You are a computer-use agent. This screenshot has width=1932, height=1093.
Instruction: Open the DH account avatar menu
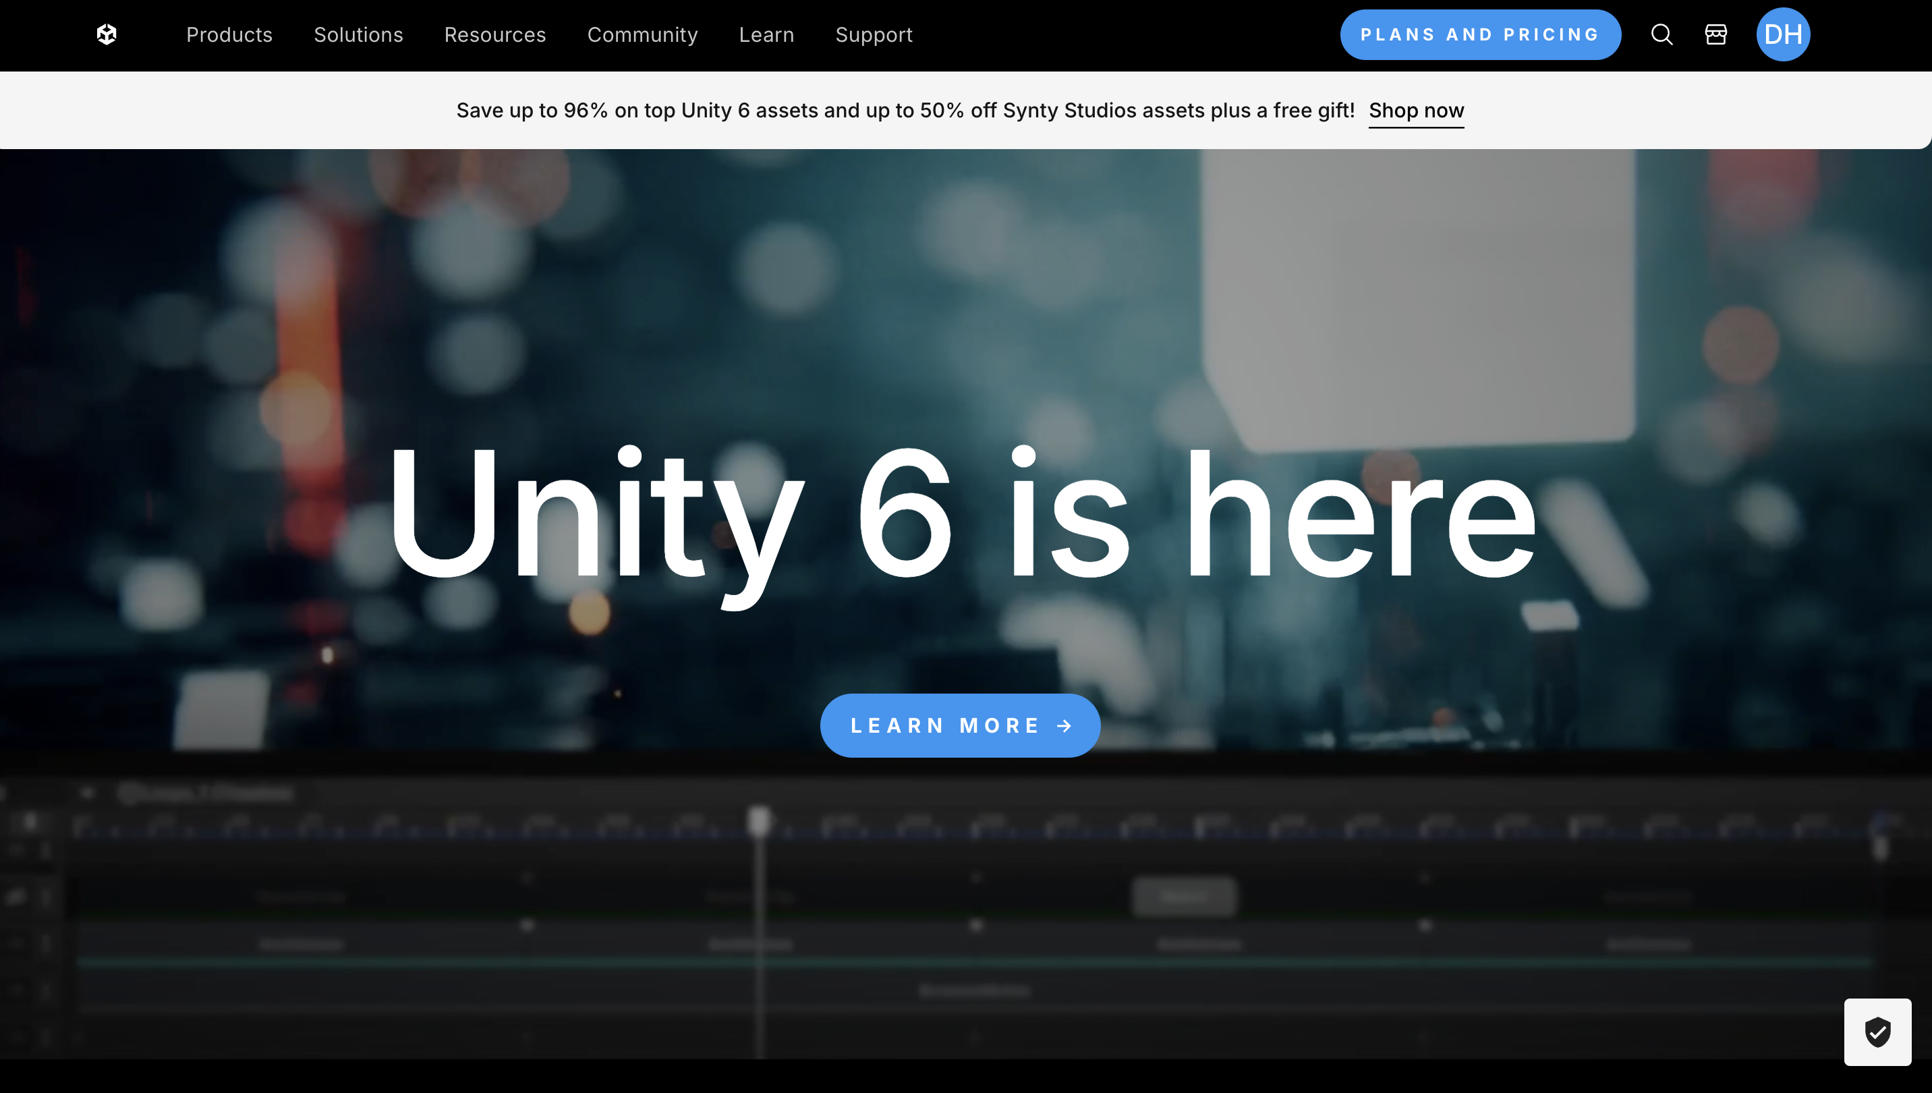[x=1783, y=34]
